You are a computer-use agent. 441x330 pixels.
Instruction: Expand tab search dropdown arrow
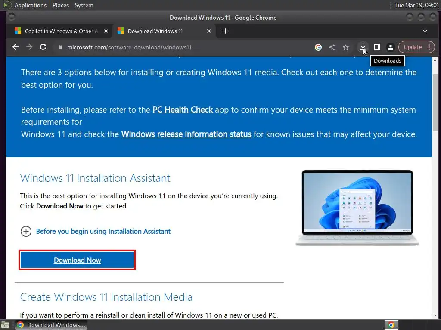425,31
